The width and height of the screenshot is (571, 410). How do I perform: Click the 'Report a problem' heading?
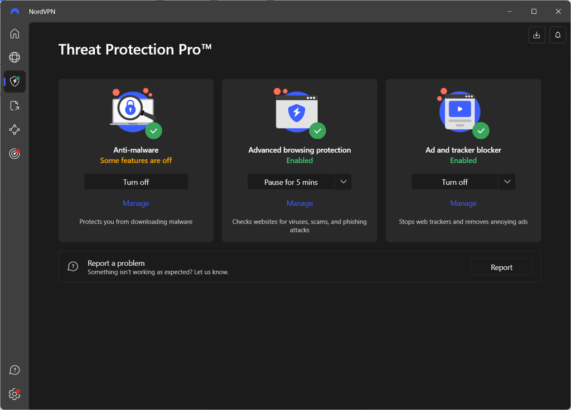point(116,263)
